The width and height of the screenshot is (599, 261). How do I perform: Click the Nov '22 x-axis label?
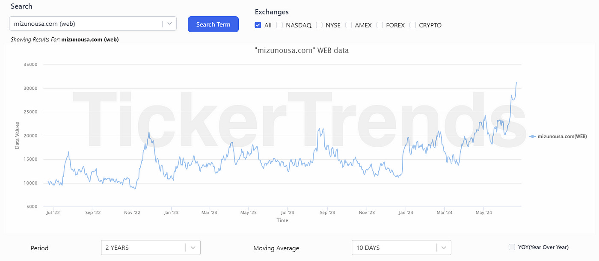coord(132,212)
